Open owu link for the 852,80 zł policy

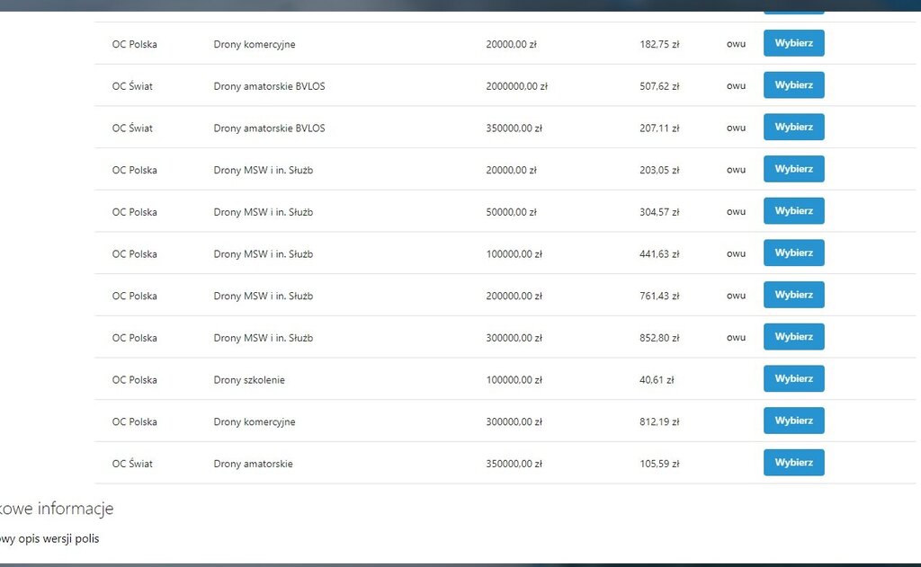click(736, 338)
